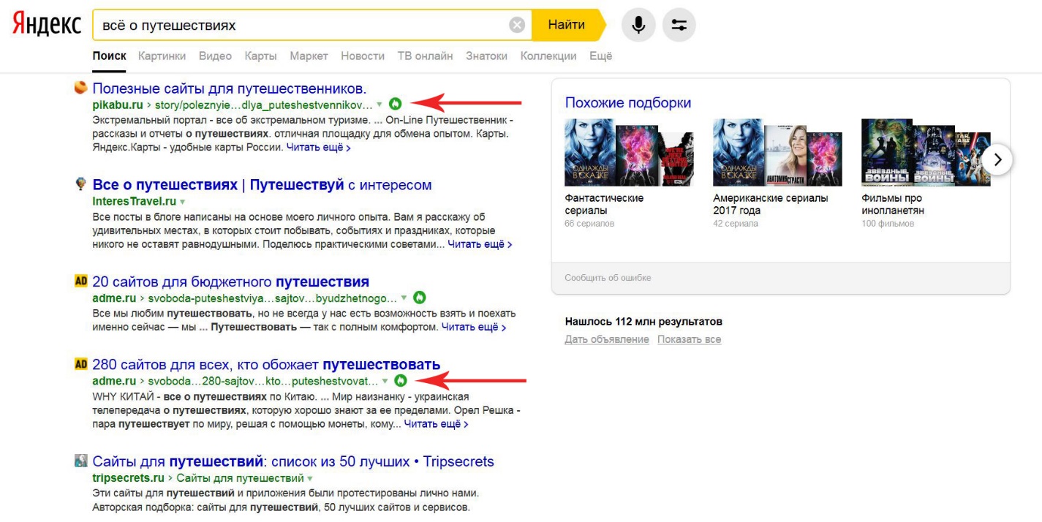Click the Яндекс logo

point(47,25)
